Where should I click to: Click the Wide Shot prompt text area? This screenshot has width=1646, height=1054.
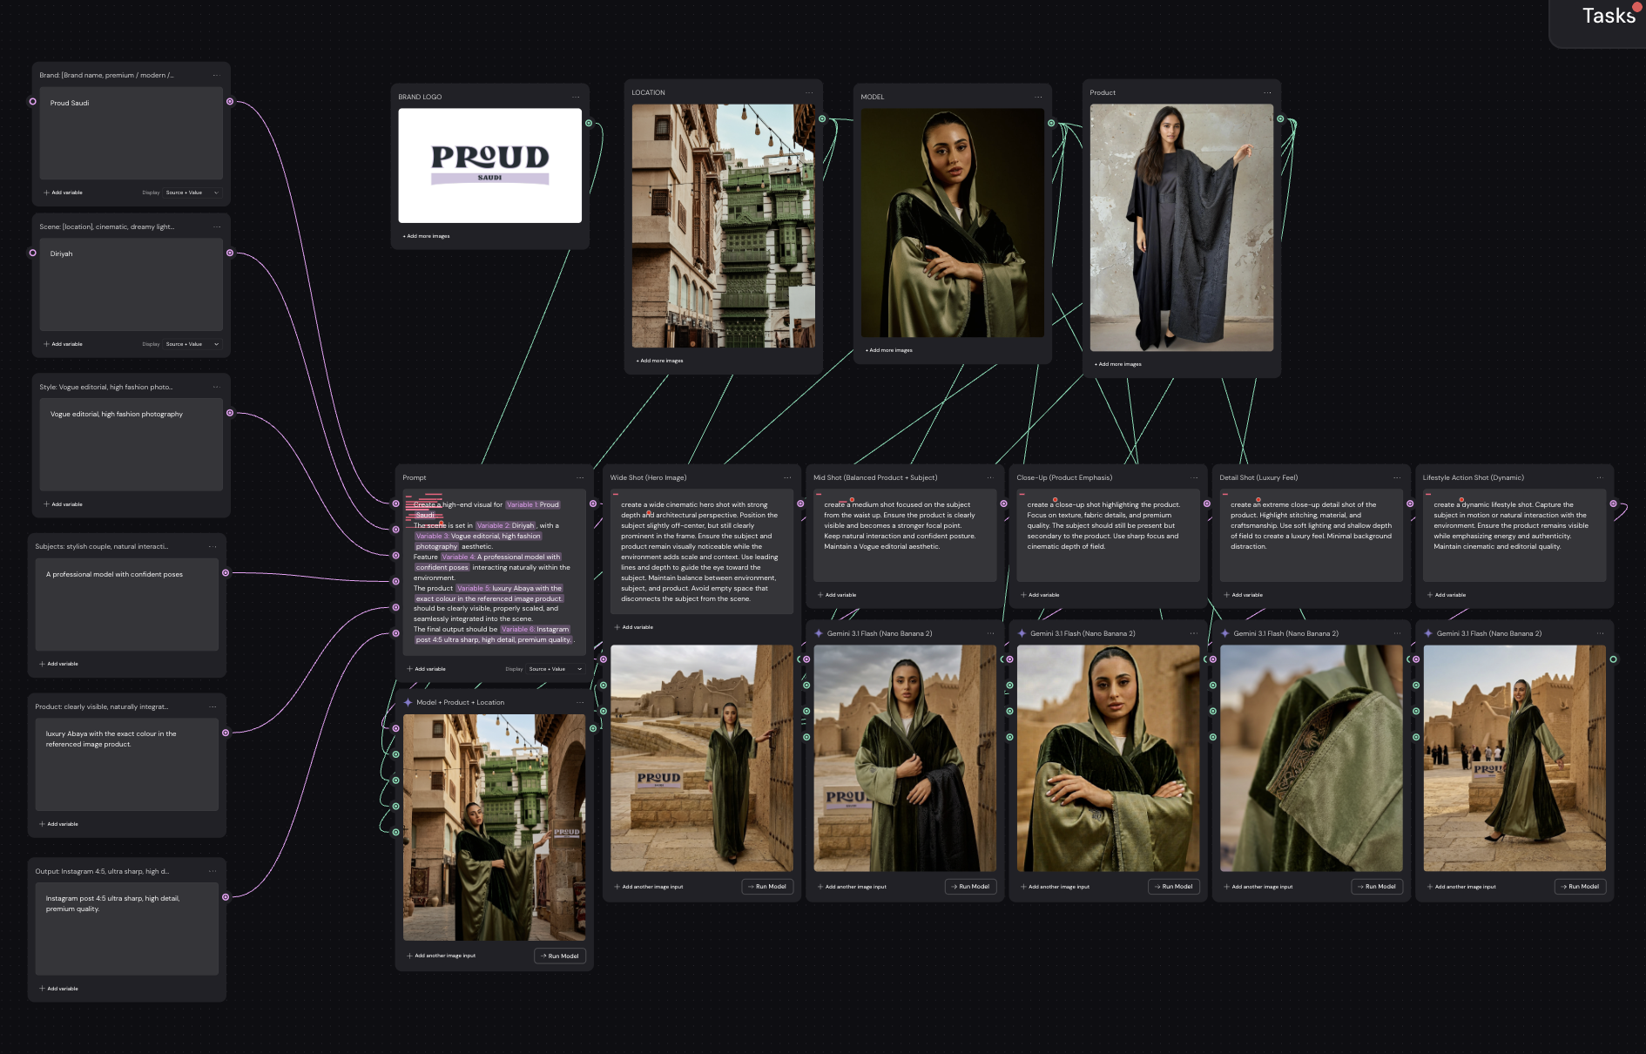click(x=702, y=551)
